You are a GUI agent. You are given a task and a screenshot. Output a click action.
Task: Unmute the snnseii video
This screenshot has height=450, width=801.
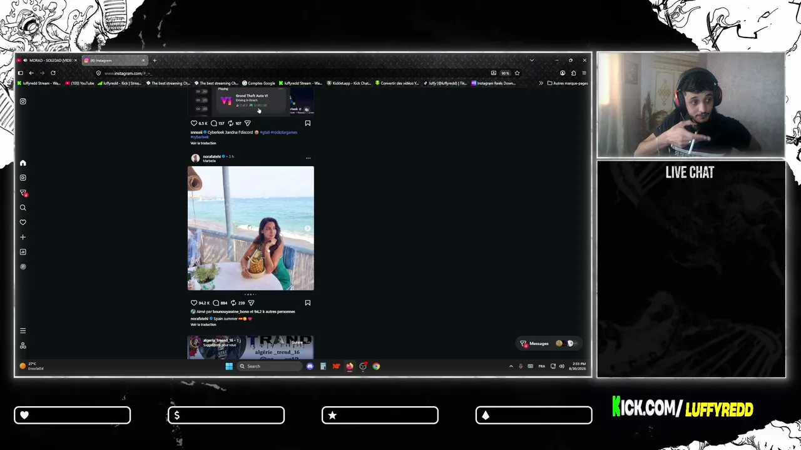[307, 109]
